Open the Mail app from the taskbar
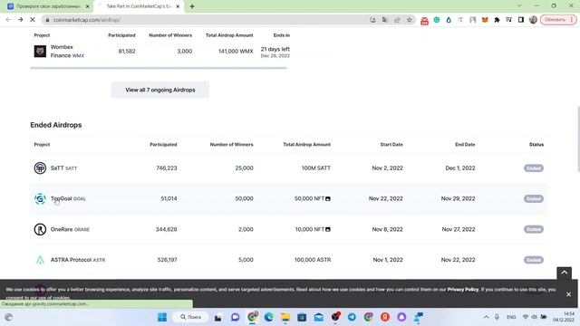 [318, 317]
